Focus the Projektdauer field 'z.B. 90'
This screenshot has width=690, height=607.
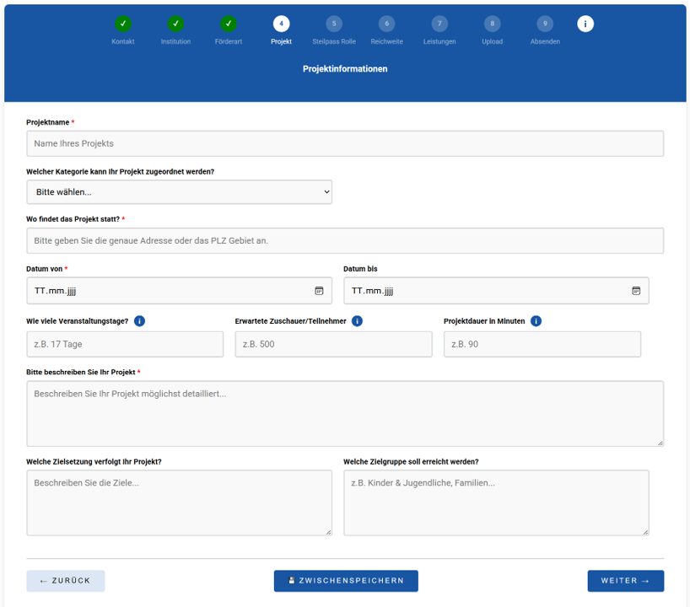coord(542,344)
